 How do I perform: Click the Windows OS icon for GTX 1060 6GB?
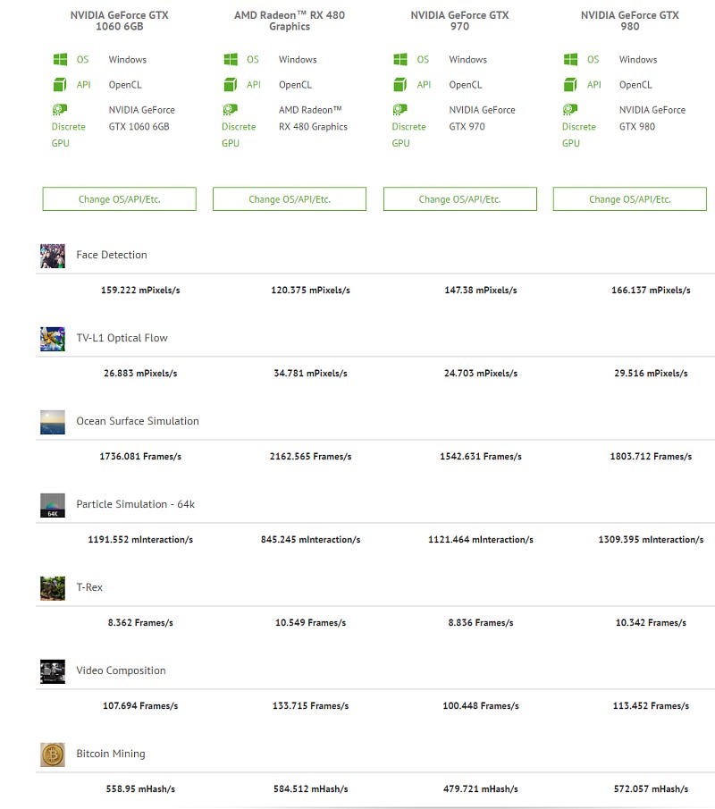[x=60, y=59]
